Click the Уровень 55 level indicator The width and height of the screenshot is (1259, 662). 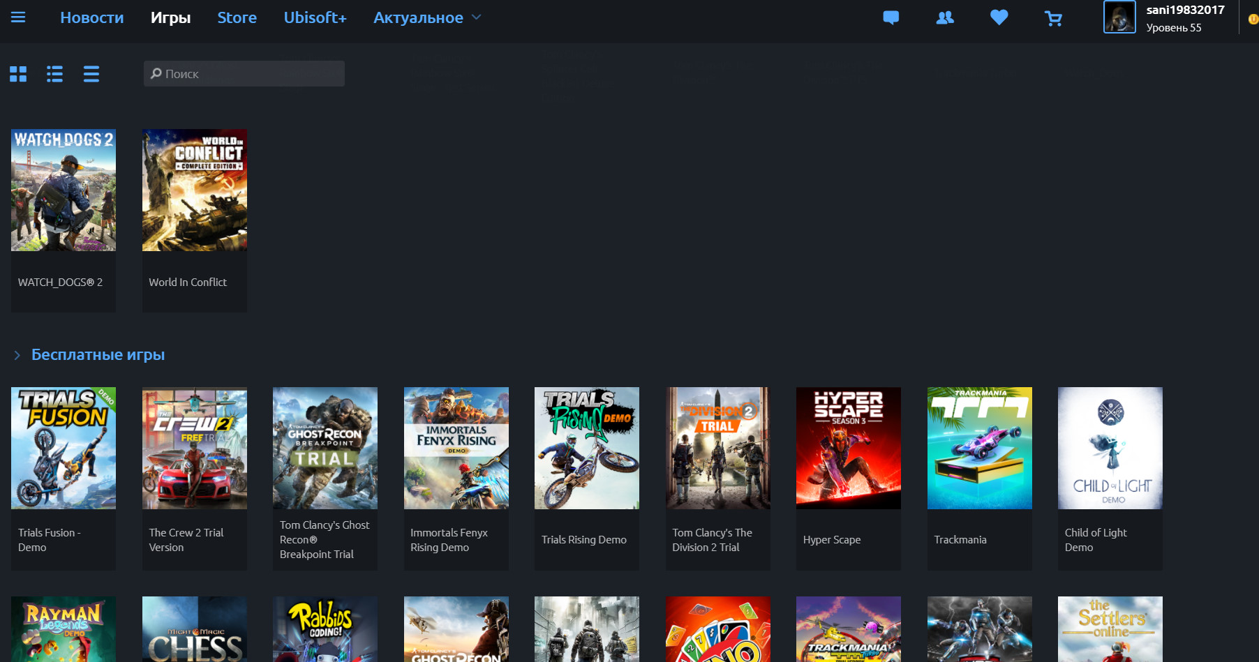click(1175, 28)
